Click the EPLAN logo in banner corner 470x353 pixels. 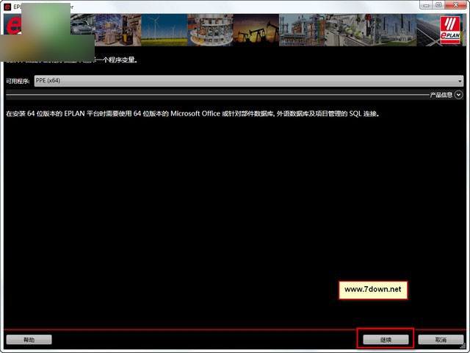point(450,30)
